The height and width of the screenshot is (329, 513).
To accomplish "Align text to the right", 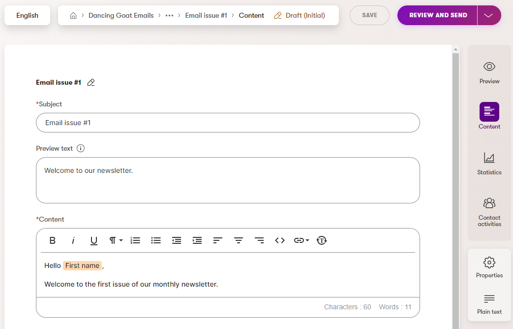I will [x=259, y=240].
